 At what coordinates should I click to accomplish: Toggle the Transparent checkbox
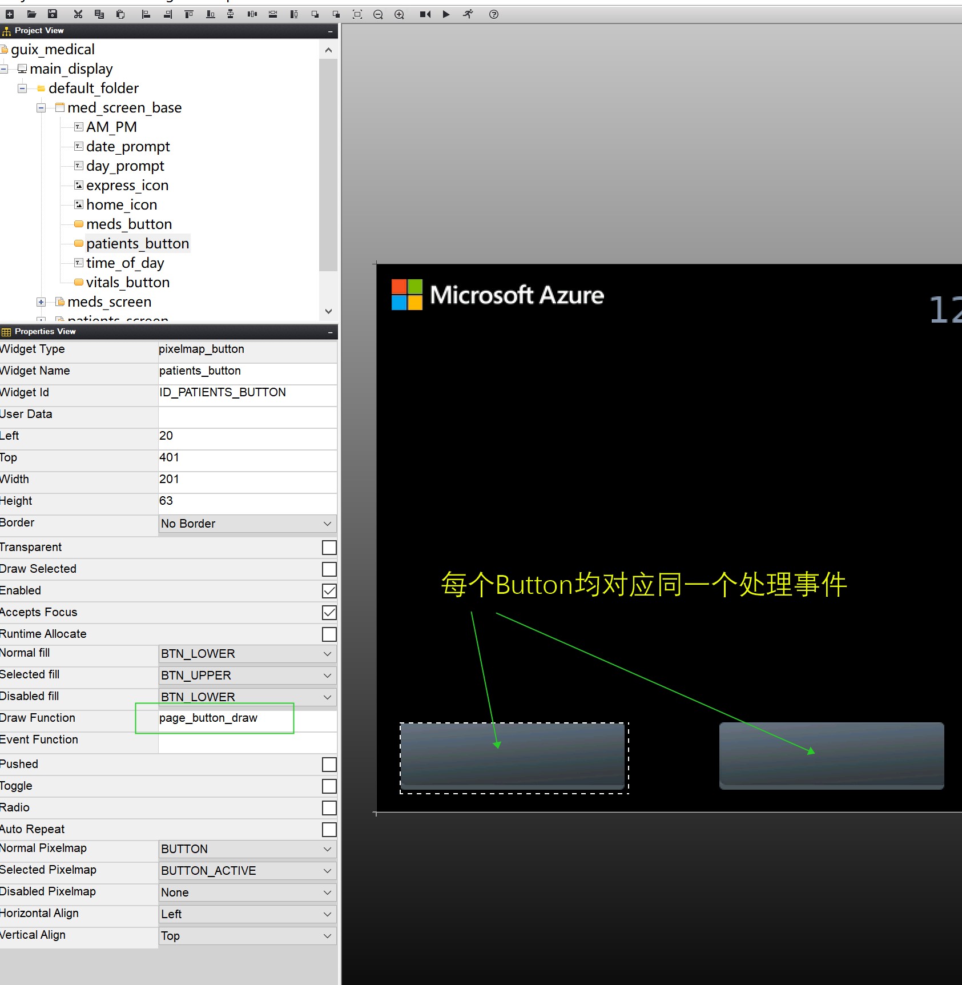(329, 548)
